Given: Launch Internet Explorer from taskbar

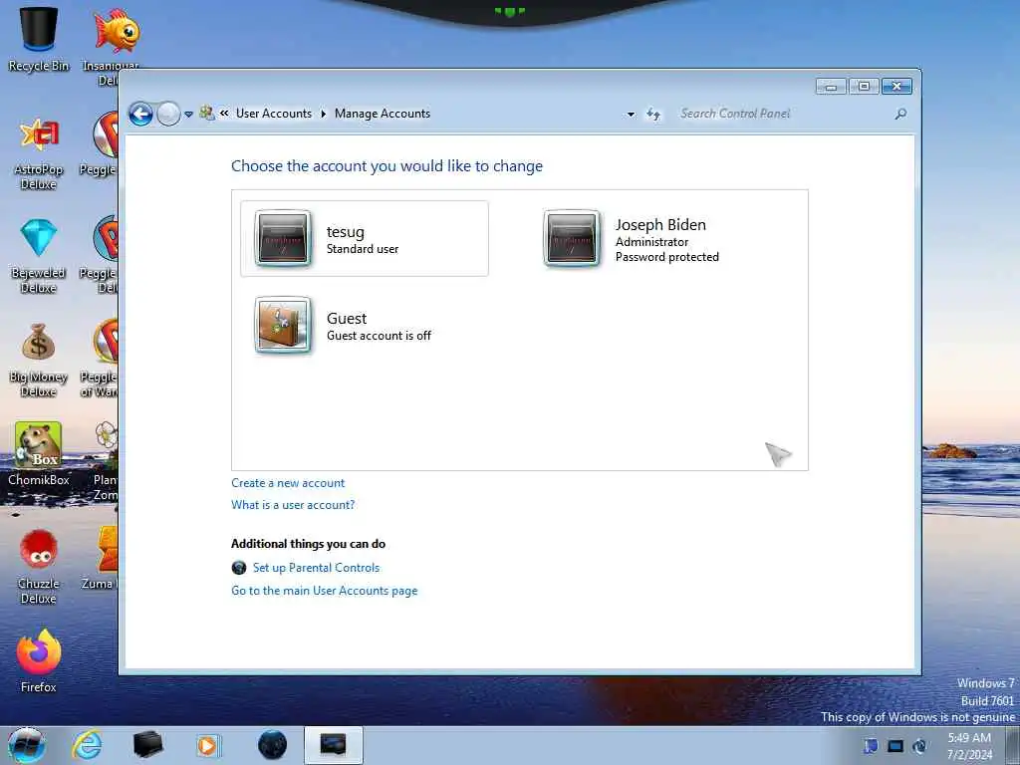Looking at the screenshot, I should pyautogui.click(x=88, y=745).
